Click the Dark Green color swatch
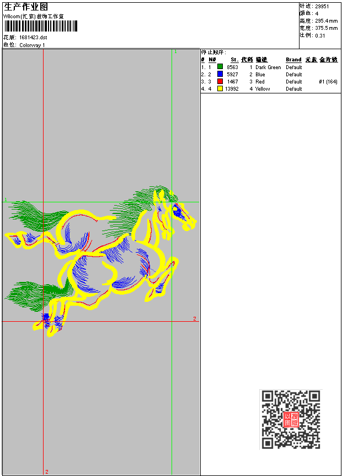This screenshot has height=476, width=342. 220,67
